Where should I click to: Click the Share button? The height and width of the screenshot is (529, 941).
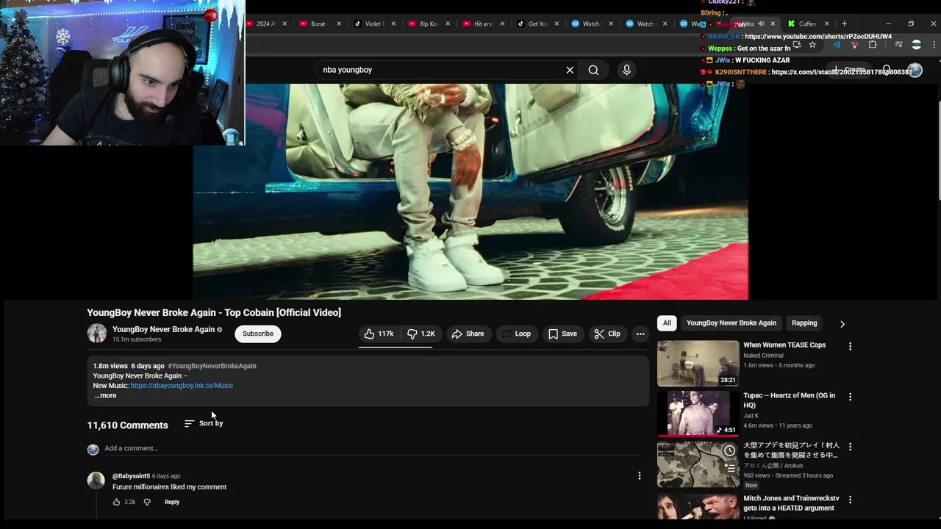tap(468, 334)
